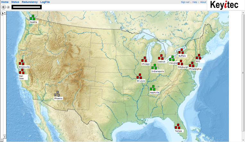
Task: Select the Tampa red site markers
Action: click(177, 127)
